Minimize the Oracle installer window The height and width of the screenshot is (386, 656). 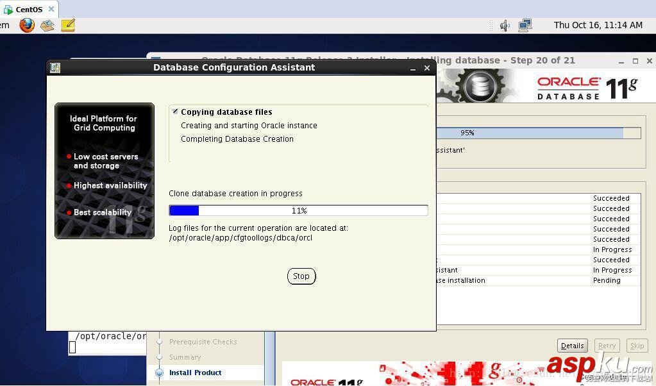coord(621,62)
